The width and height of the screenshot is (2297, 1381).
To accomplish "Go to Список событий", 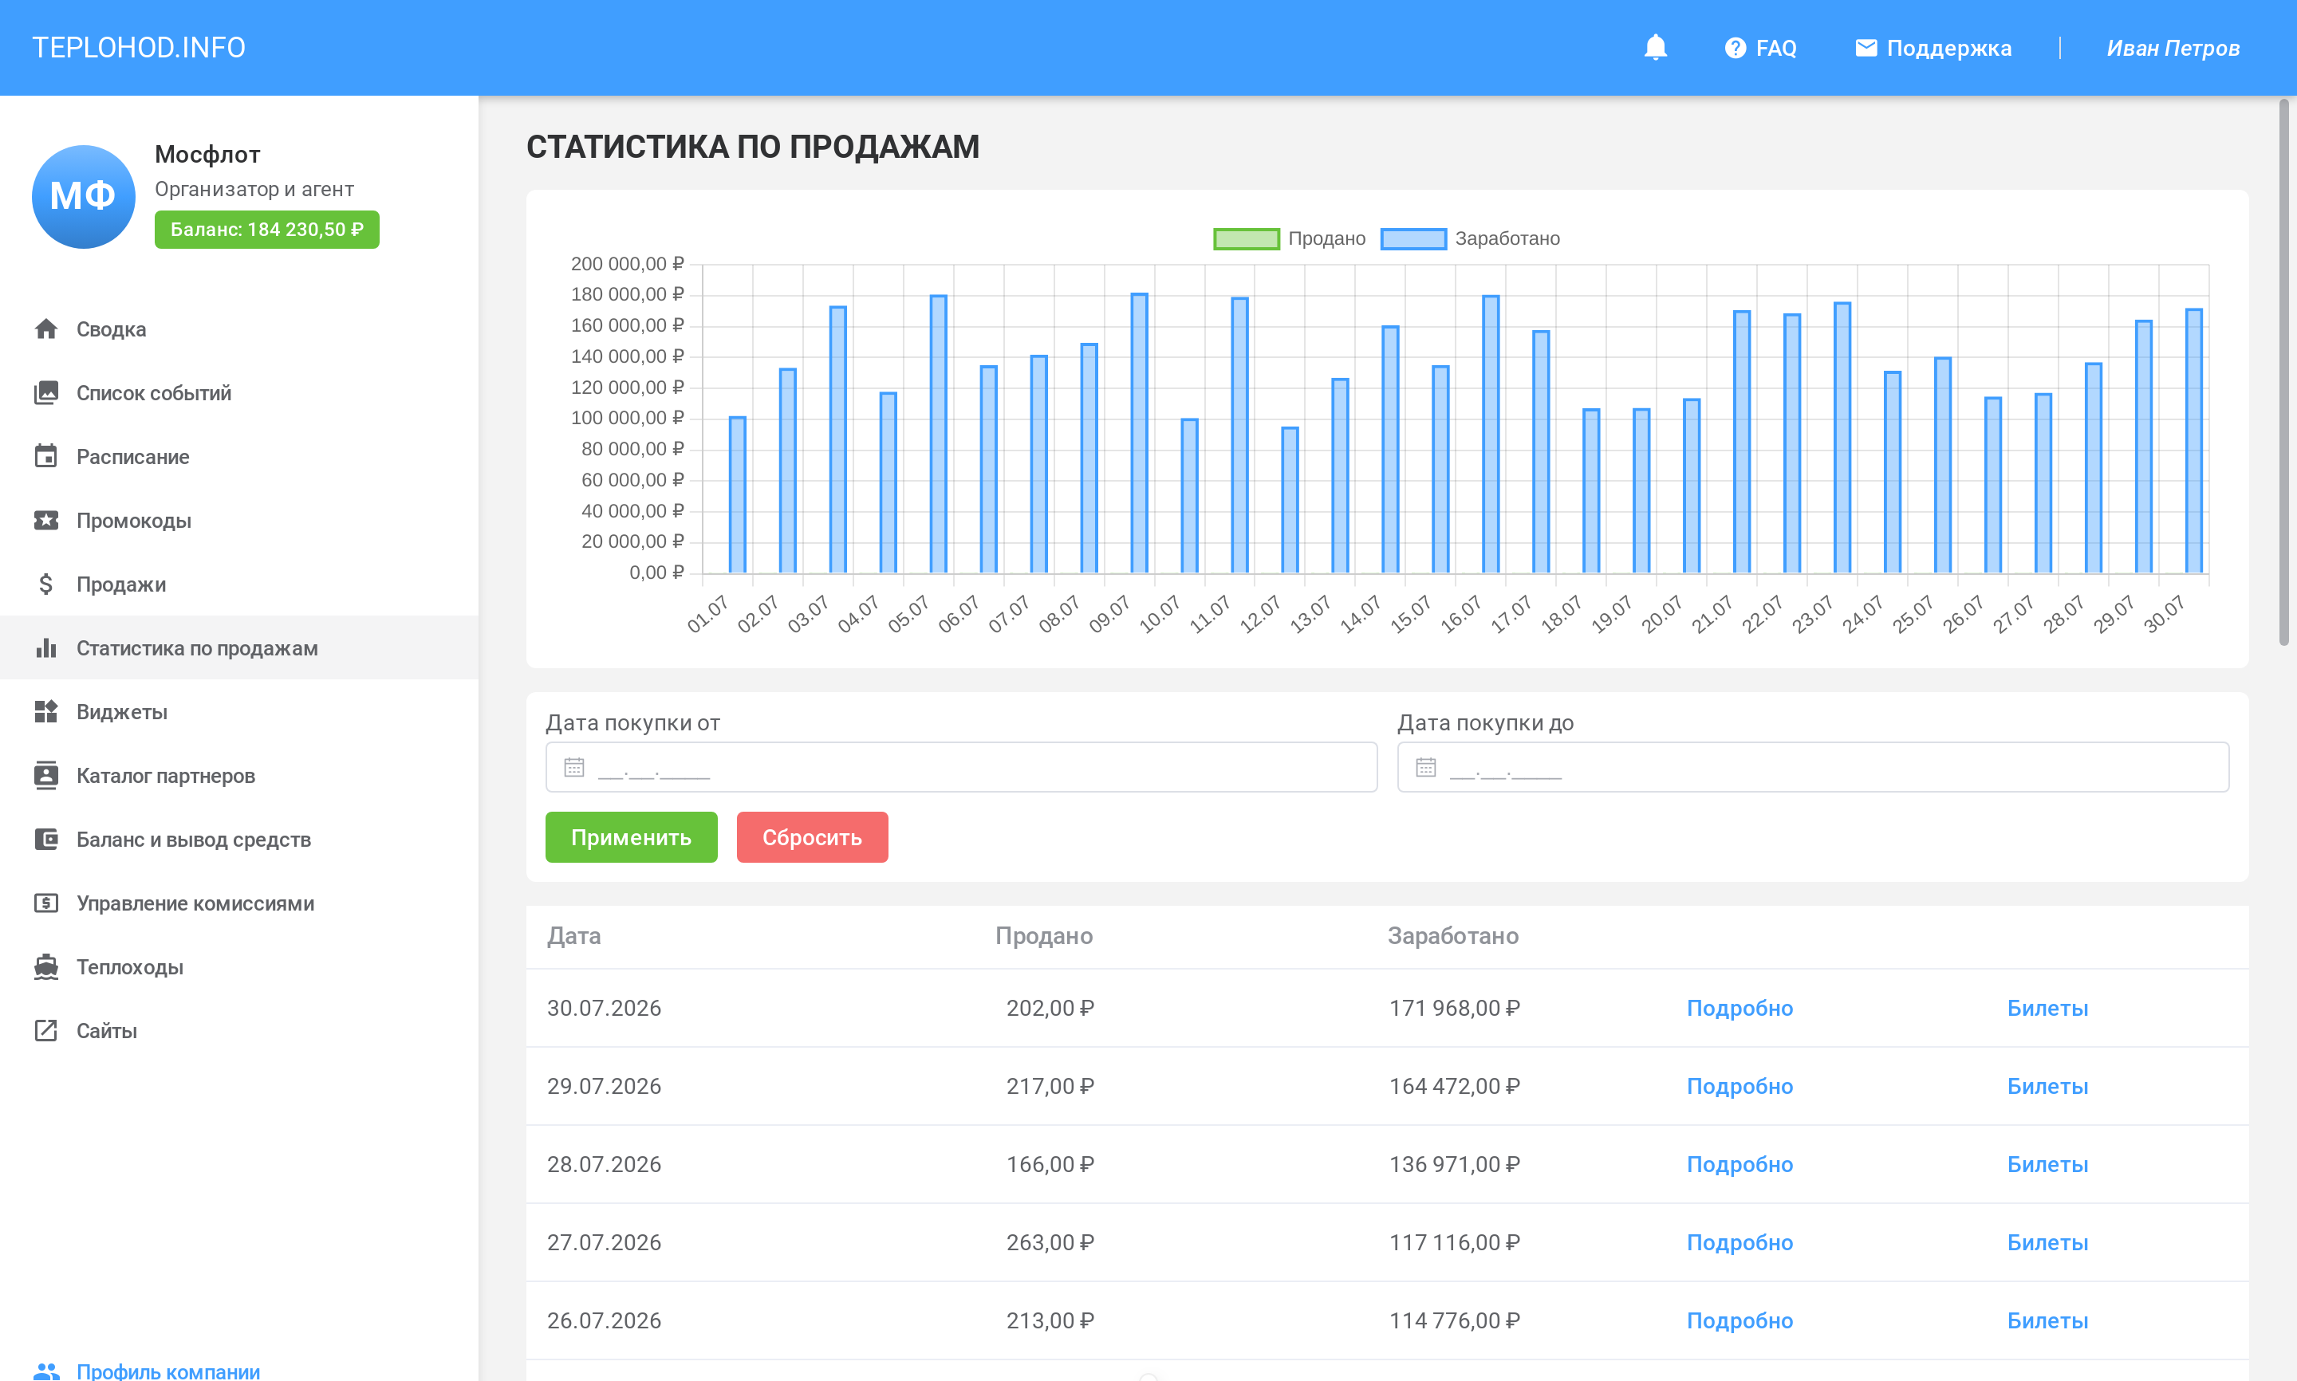I will click(x=239, y=393).
